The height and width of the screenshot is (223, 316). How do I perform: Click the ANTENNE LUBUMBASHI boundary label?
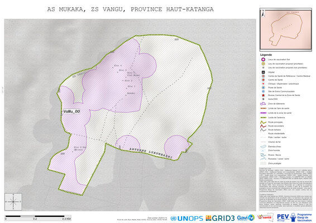[151, 153]
